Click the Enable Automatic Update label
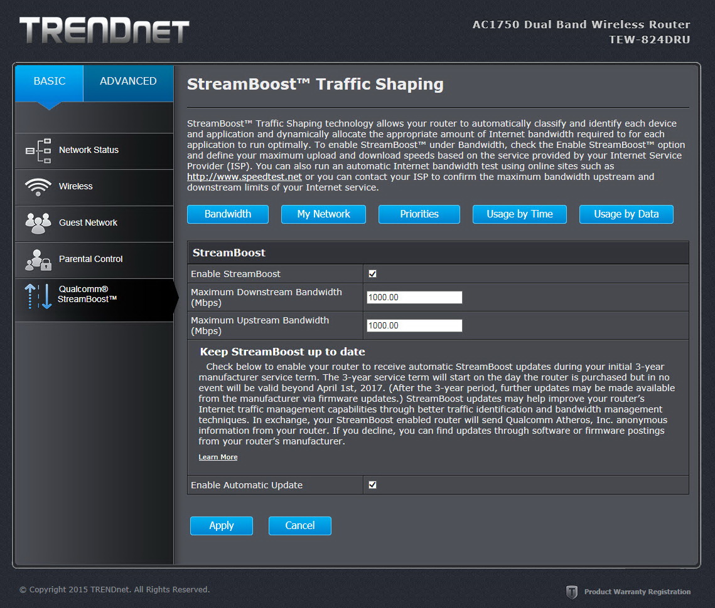 pyautogui.click(x=247, y=485)
